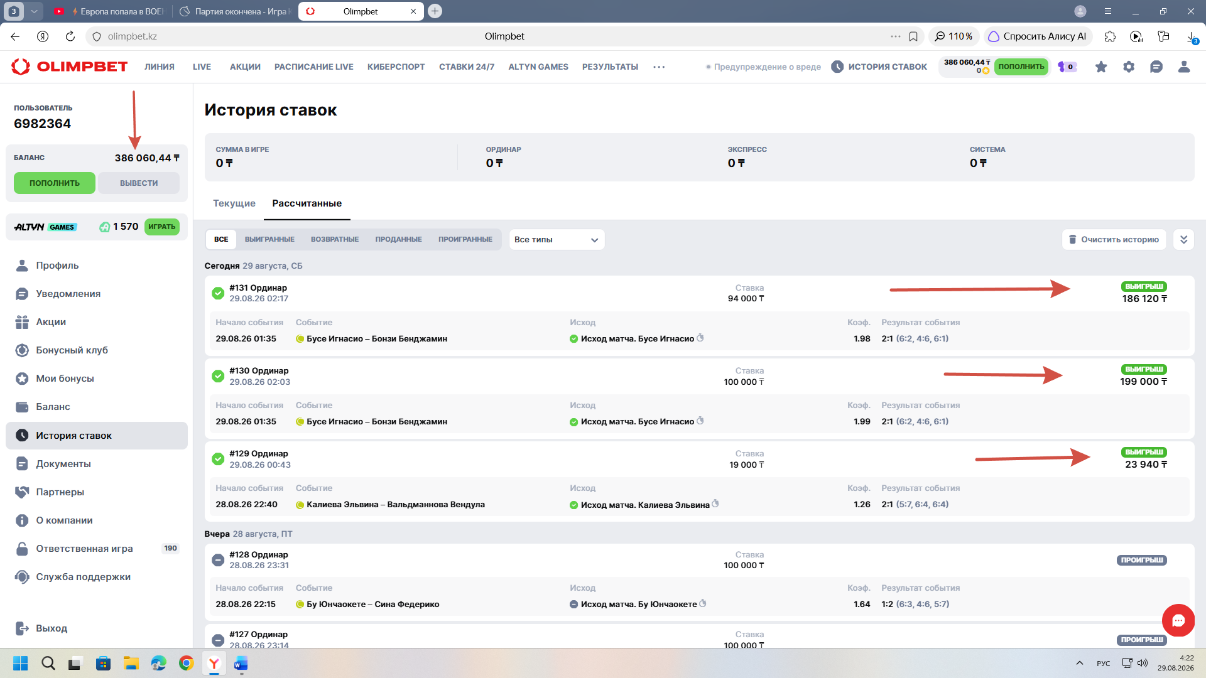Open the Olimpbet logo home link
This screenshot has height=678, width=1206.
(70, 67)
